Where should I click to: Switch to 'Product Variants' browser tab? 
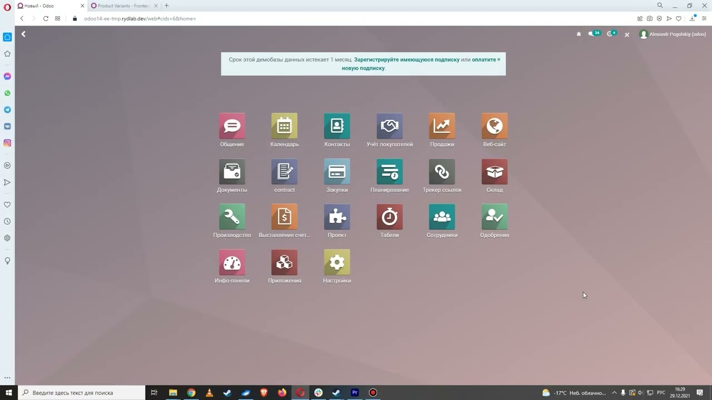point(123,6)
